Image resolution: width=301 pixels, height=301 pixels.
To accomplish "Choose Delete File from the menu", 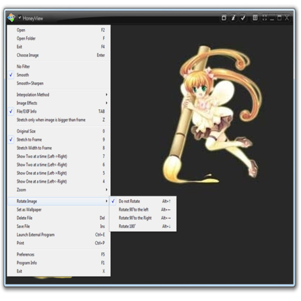I will click(59, 218).
